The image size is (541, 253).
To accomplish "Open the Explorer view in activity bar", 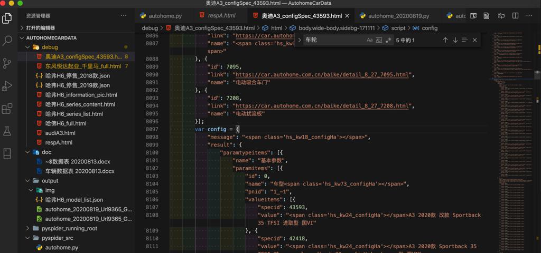I will tap(7, 18).
